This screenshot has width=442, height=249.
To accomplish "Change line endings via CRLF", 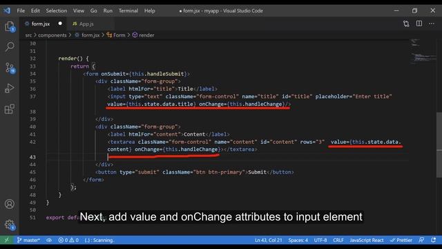I will click(x=338, y=240).
